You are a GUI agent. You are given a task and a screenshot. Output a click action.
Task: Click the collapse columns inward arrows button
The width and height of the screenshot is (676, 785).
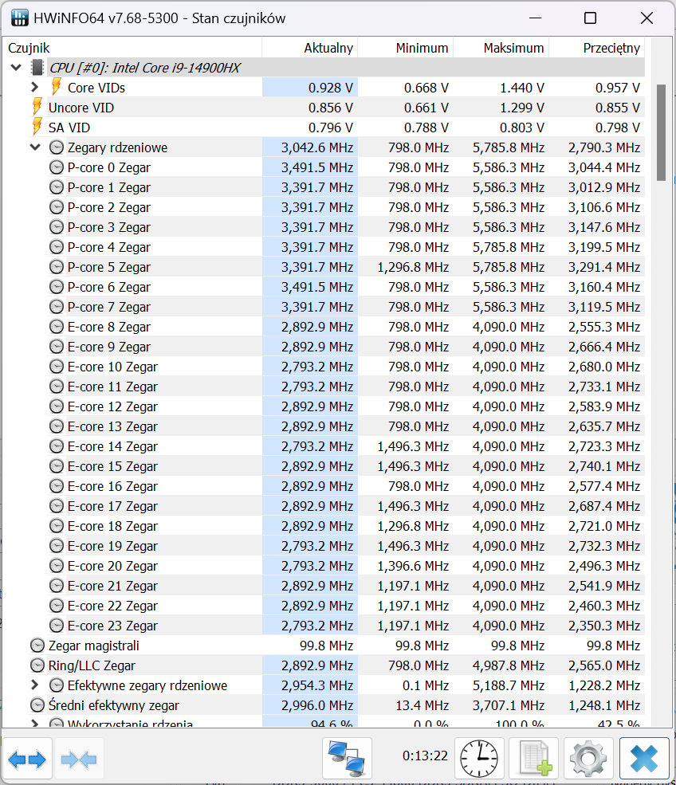tap(79, 759)
